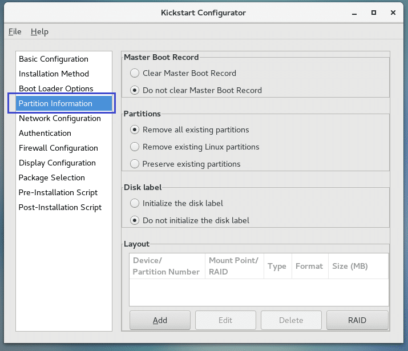Go to Installation Method section
The image size is (408, 351).
point(54,74)
